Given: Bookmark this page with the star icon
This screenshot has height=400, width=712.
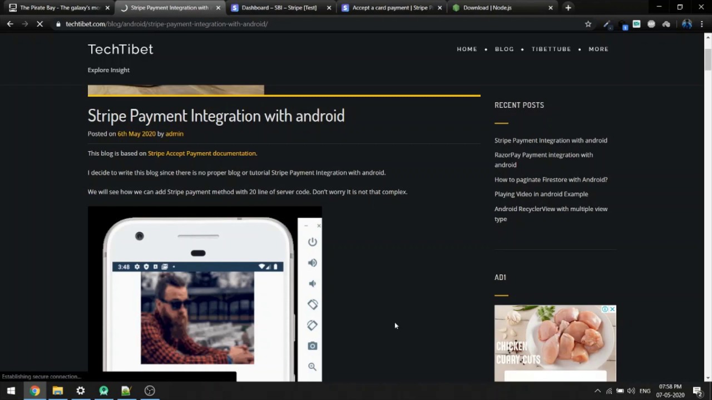Looking at the screenshot, I should click(588, 24).
